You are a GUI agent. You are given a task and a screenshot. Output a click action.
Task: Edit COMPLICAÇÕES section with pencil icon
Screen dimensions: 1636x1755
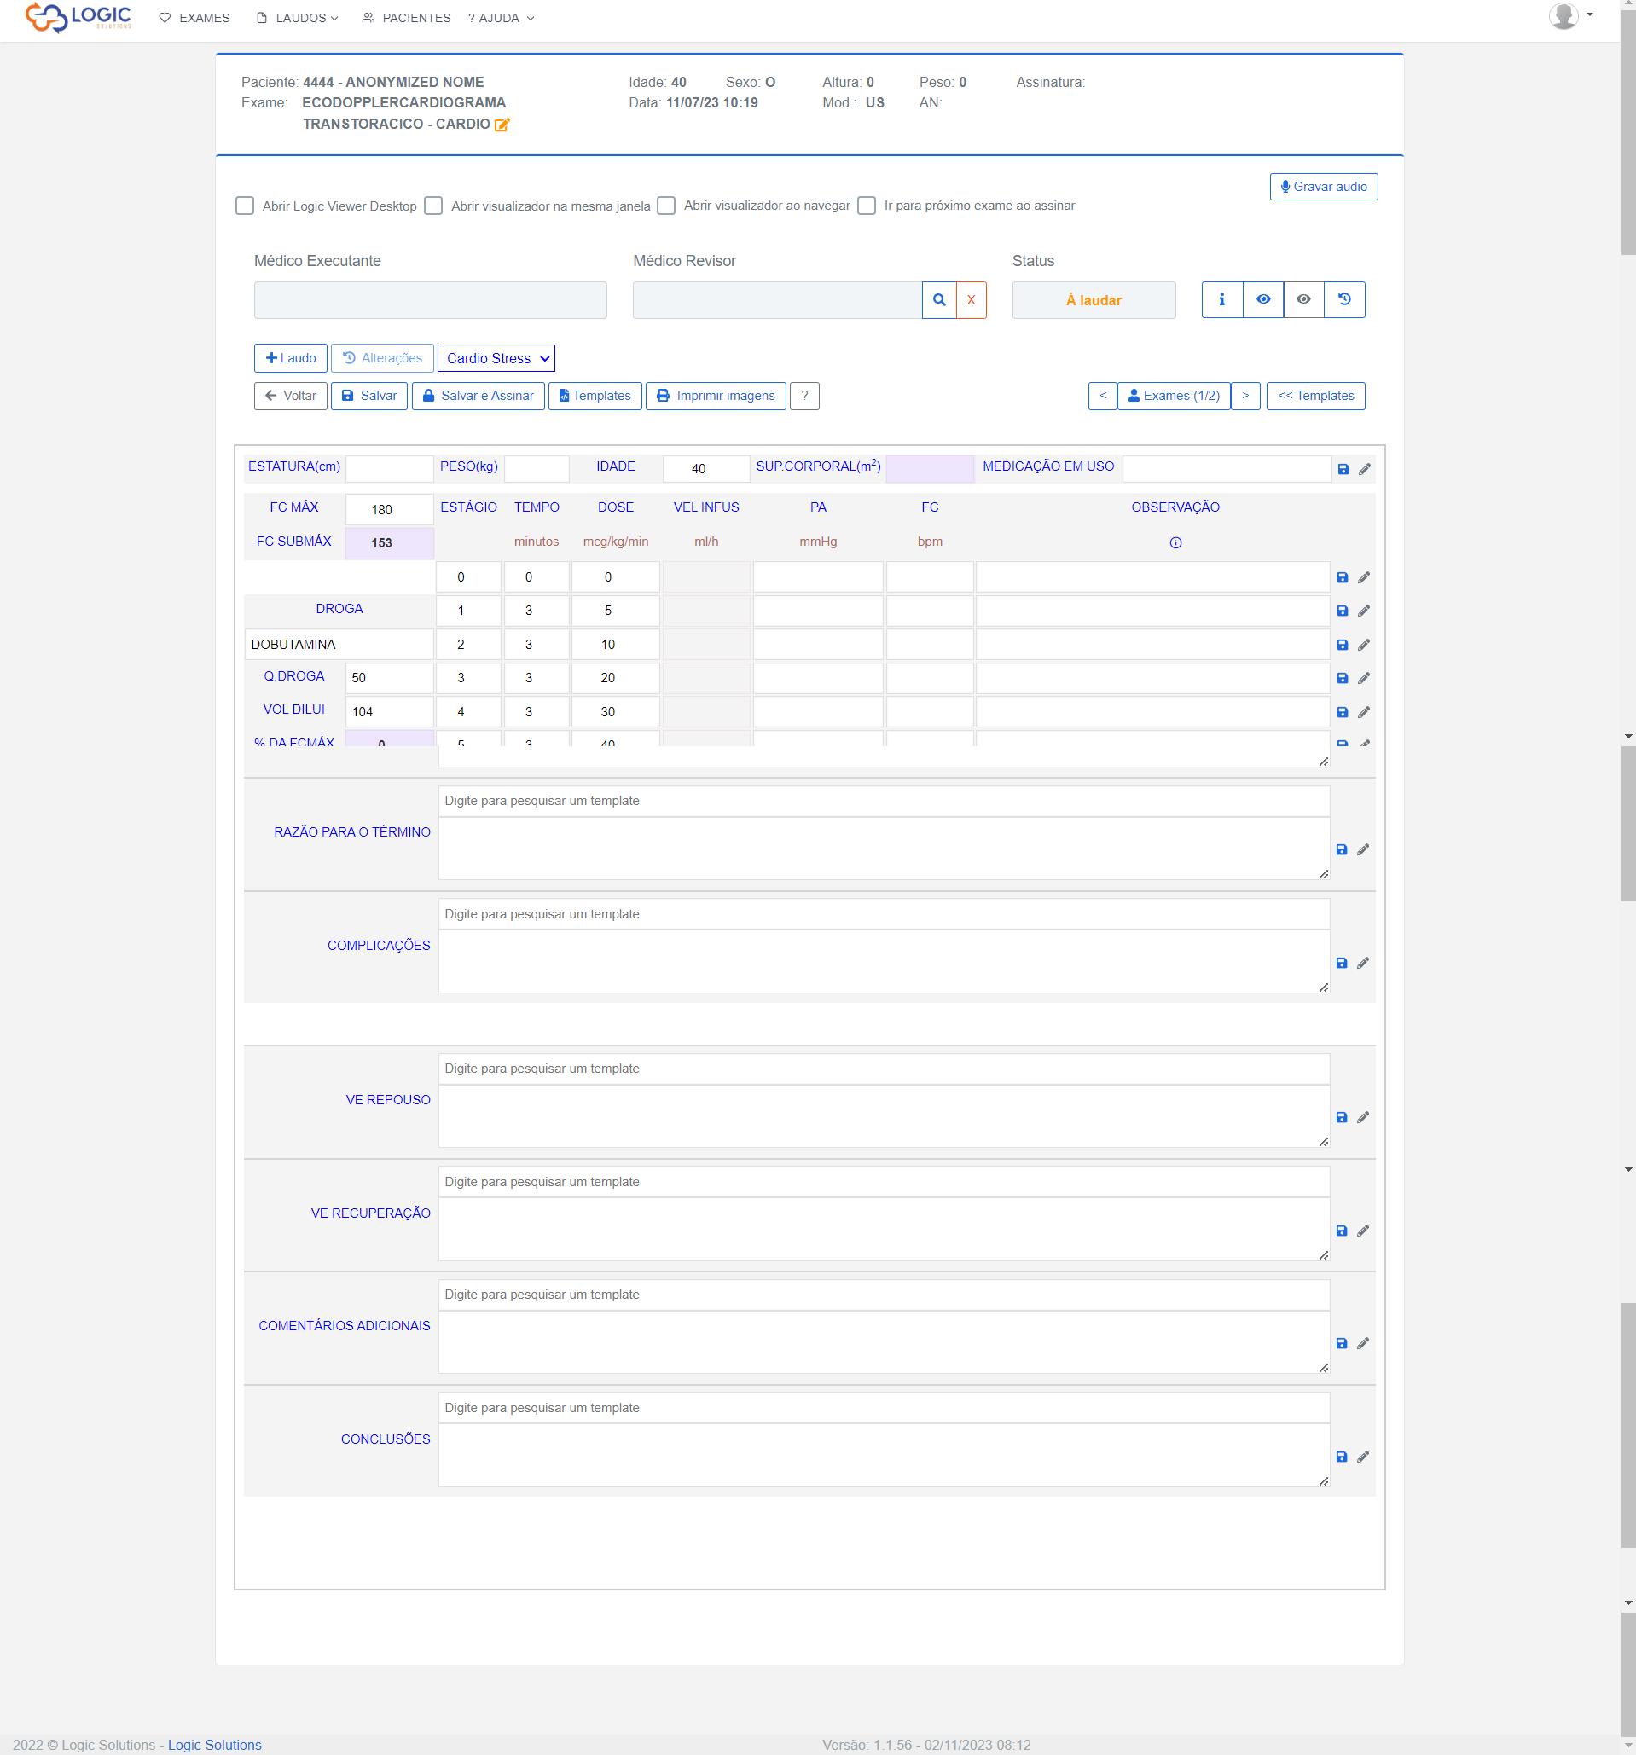[1363, 963]
